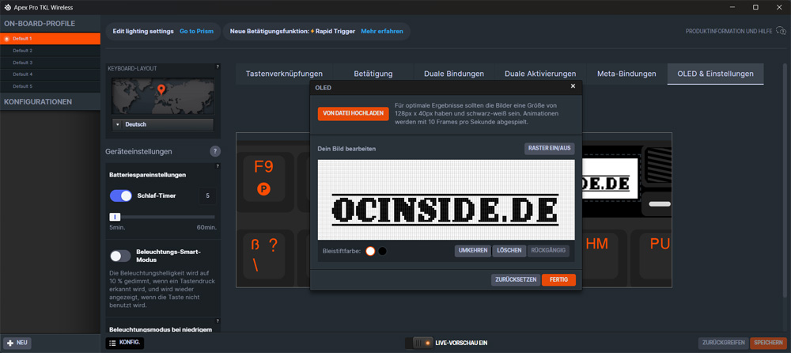Switch to the Tastenverknüpfungen tab
The image size is (791, 353).
pos(284,74)
